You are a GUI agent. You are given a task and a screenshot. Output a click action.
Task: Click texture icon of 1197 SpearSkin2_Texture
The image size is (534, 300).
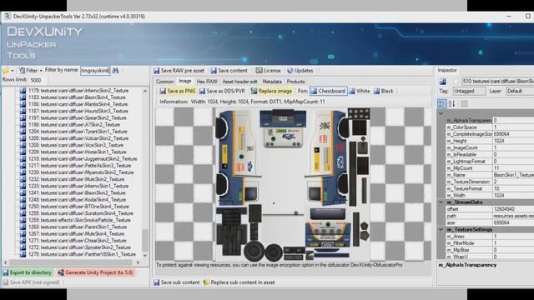coord(23,117)
